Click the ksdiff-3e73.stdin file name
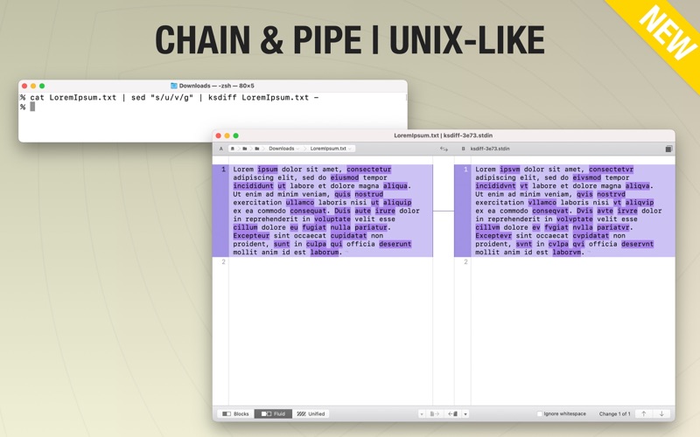 pos(490,149)
